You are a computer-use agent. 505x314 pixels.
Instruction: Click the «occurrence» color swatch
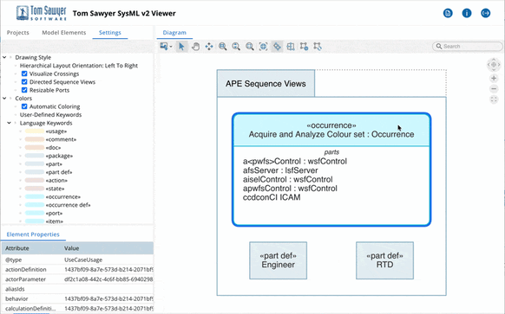pos(35,196)
